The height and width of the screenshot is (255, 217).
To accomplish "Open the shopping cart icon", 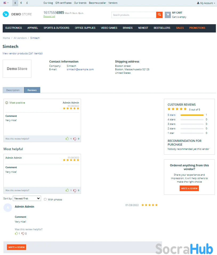I will point(168,15).
